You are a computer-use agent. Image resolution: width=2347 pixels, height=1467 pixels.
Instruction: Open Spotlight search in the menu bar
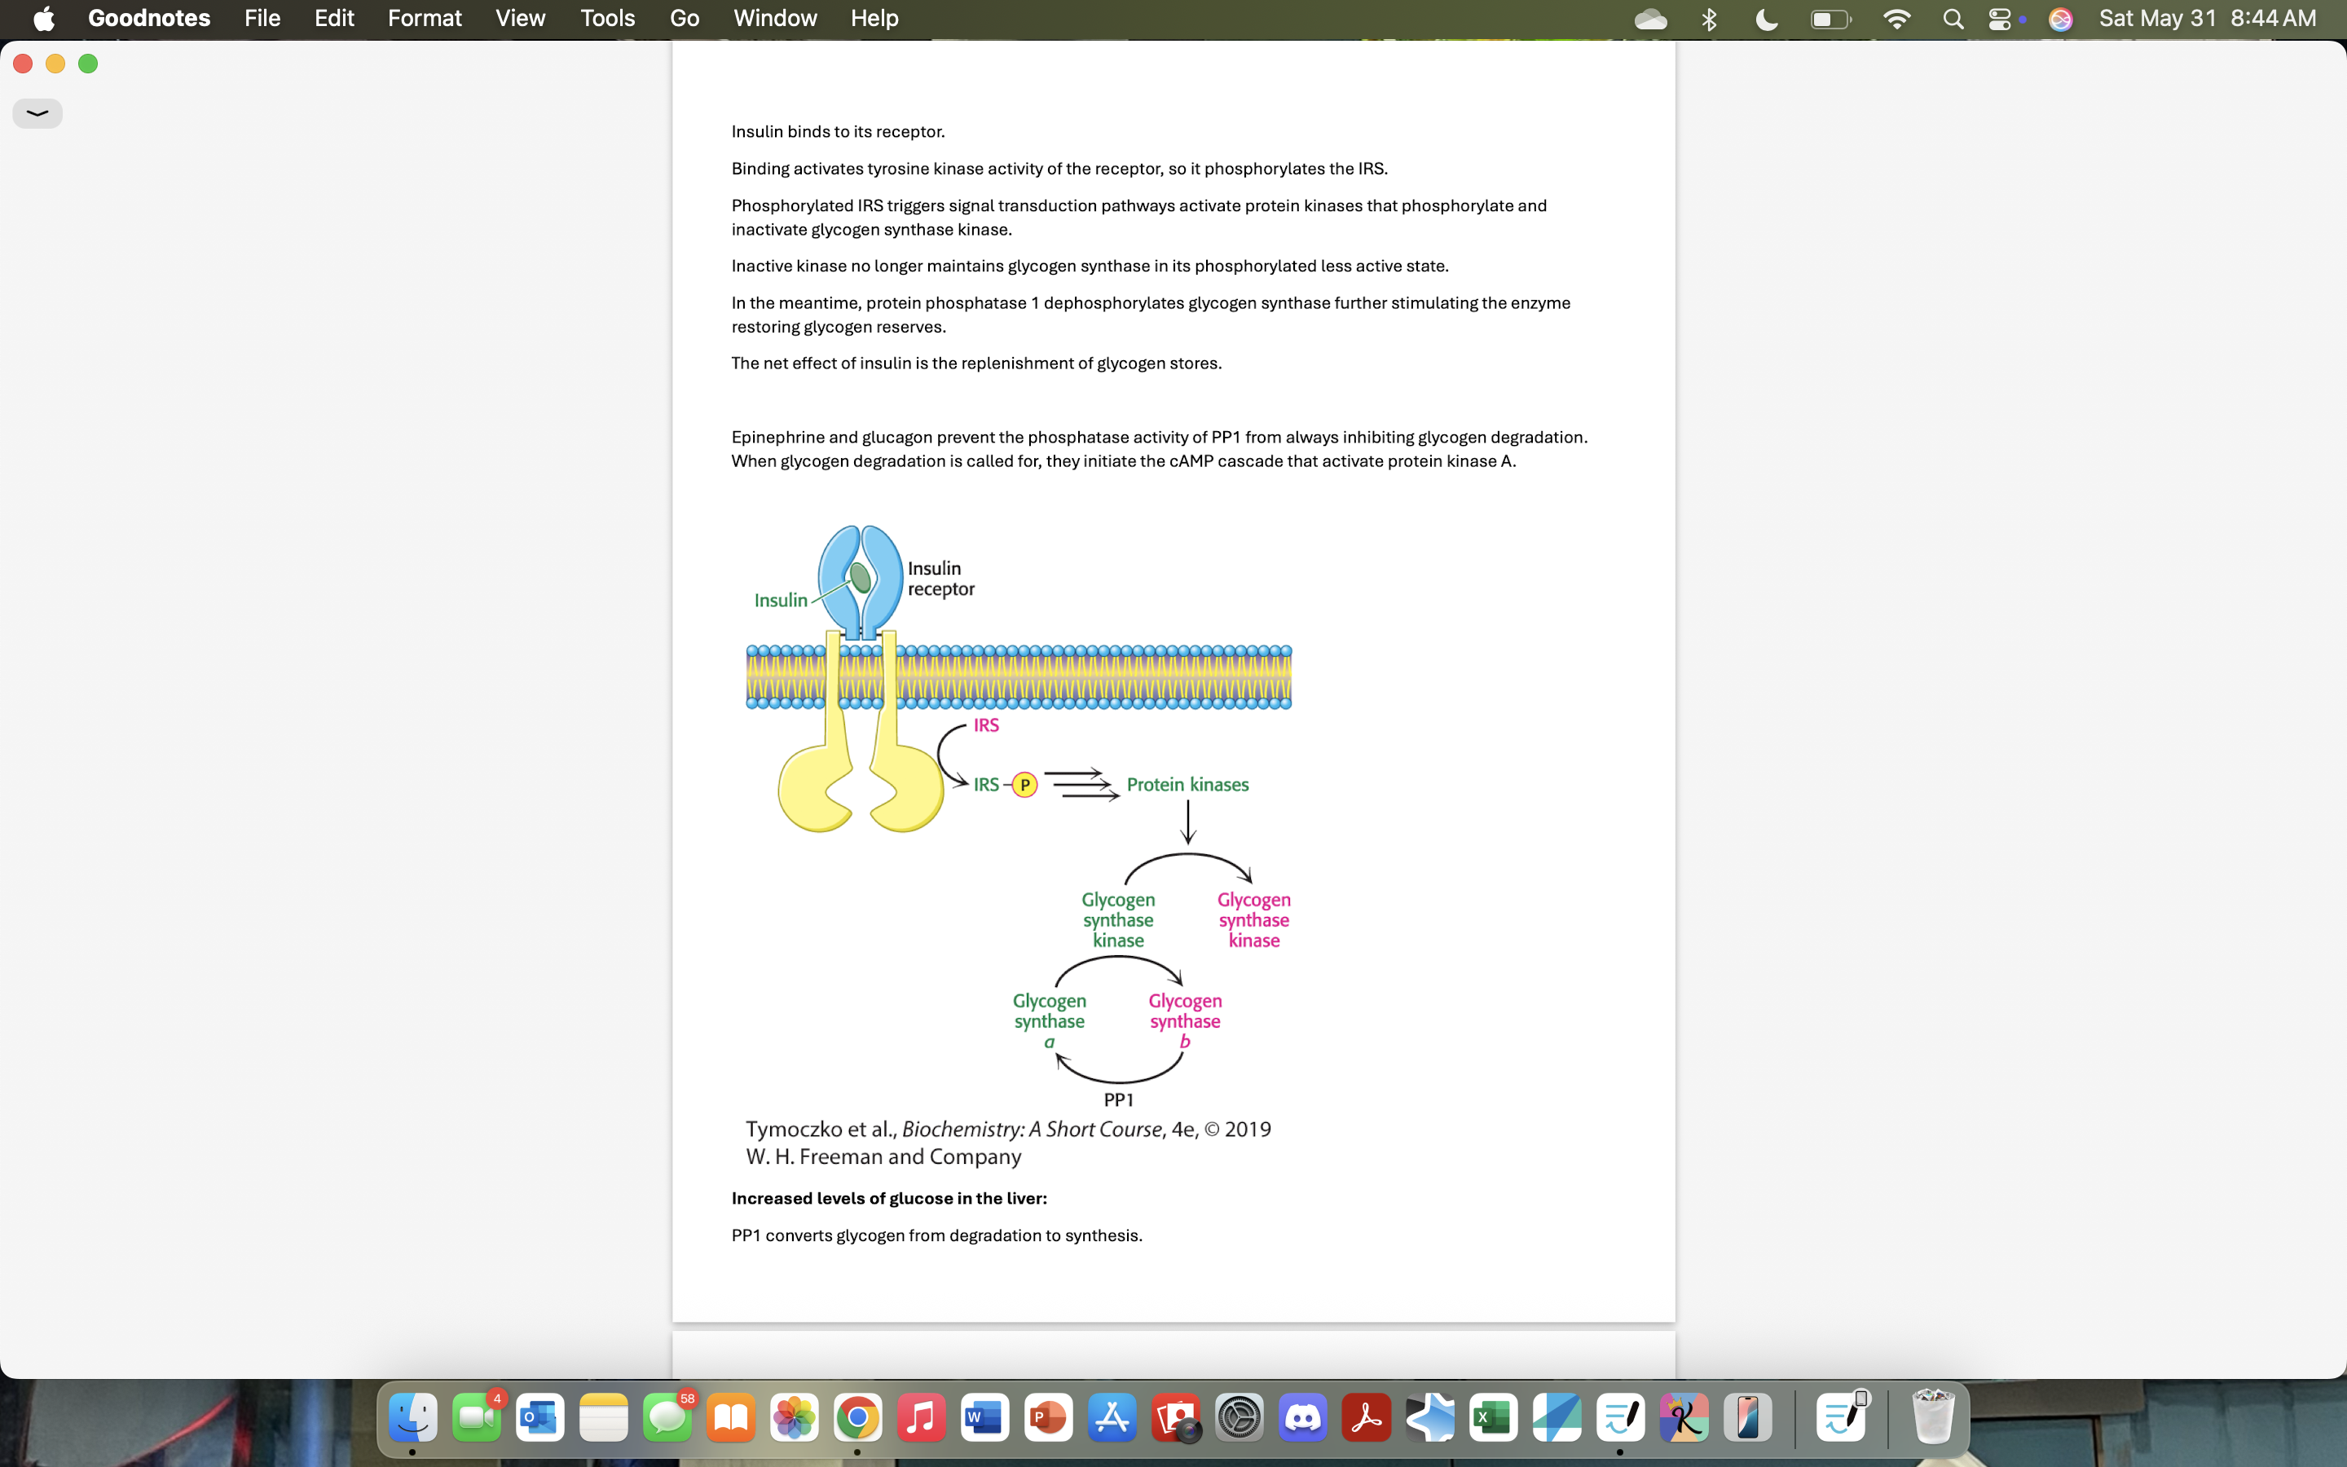point(1953,19)
